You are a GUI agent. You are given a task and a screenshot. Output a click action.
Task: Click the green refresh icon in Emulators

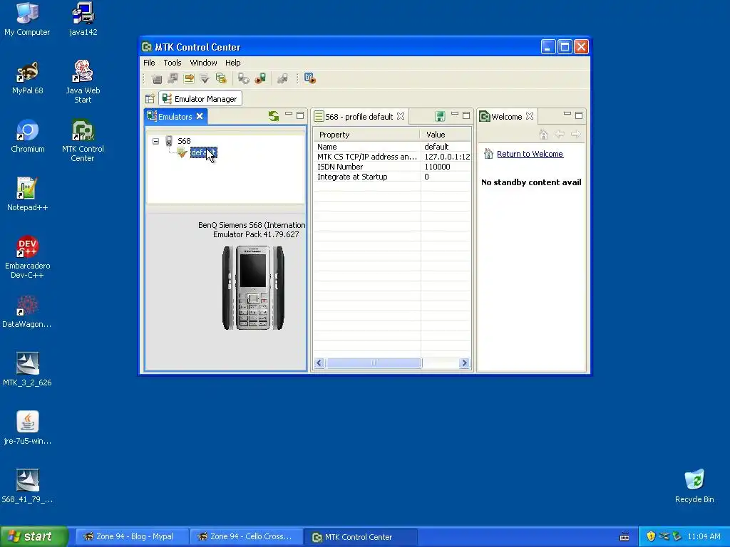[274, 116]
